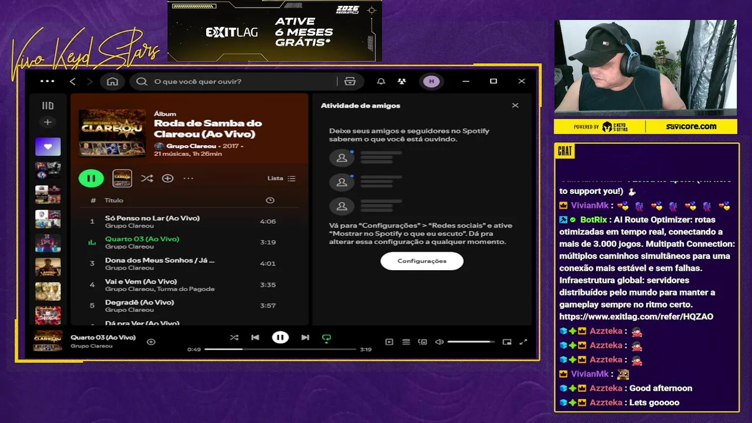Image resolution: width=752 pixels, height=423 pixels.
Task: Open 'Grupo Clareou' artist link in album header
Action: (x=191, y=146)
